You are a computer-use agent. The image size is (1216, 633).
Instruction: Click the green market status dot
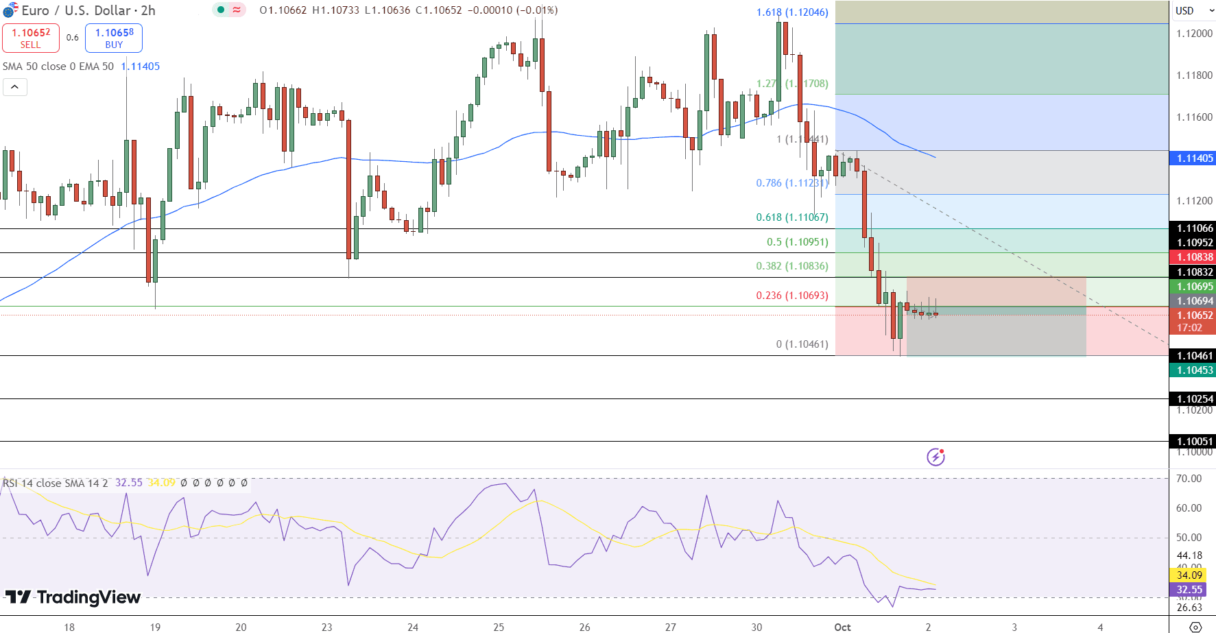221,10
